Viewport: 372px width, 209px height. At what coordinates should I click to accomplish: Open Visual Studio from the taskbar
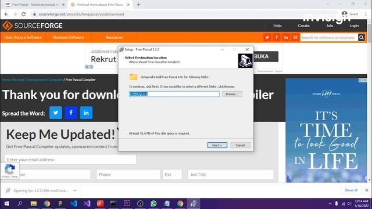[87, 204]
